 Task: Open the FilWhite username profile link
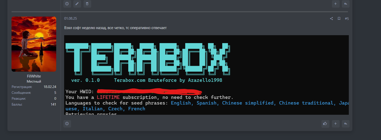point(34,76)
